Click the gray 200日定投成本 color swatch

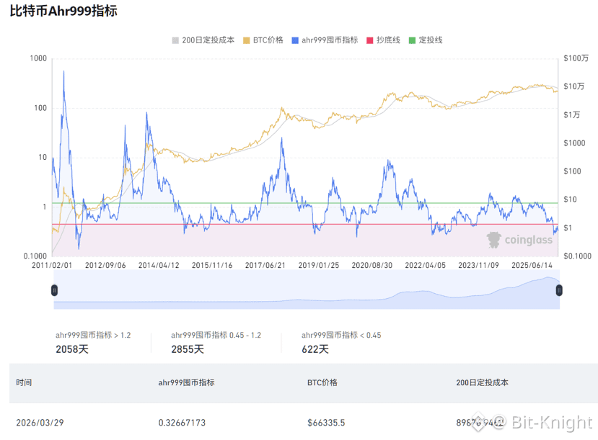click(175, 40)
